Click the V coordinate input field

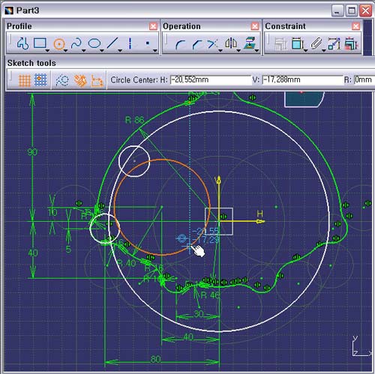tap(302, 80)
